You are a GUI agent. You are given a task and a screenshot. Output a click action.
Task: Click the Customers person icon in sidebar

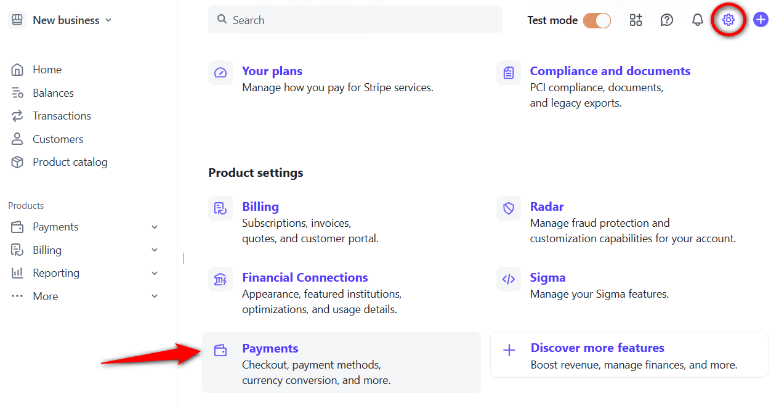coord(17,139)
